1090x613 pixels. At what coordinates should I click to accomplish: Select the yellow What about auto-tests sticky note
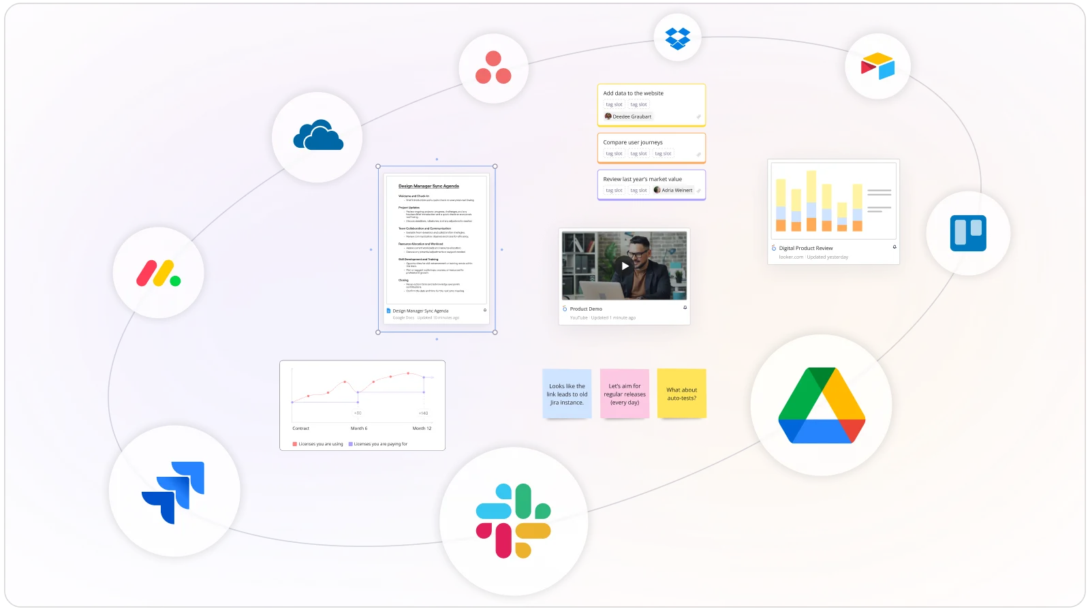(682, 394)
